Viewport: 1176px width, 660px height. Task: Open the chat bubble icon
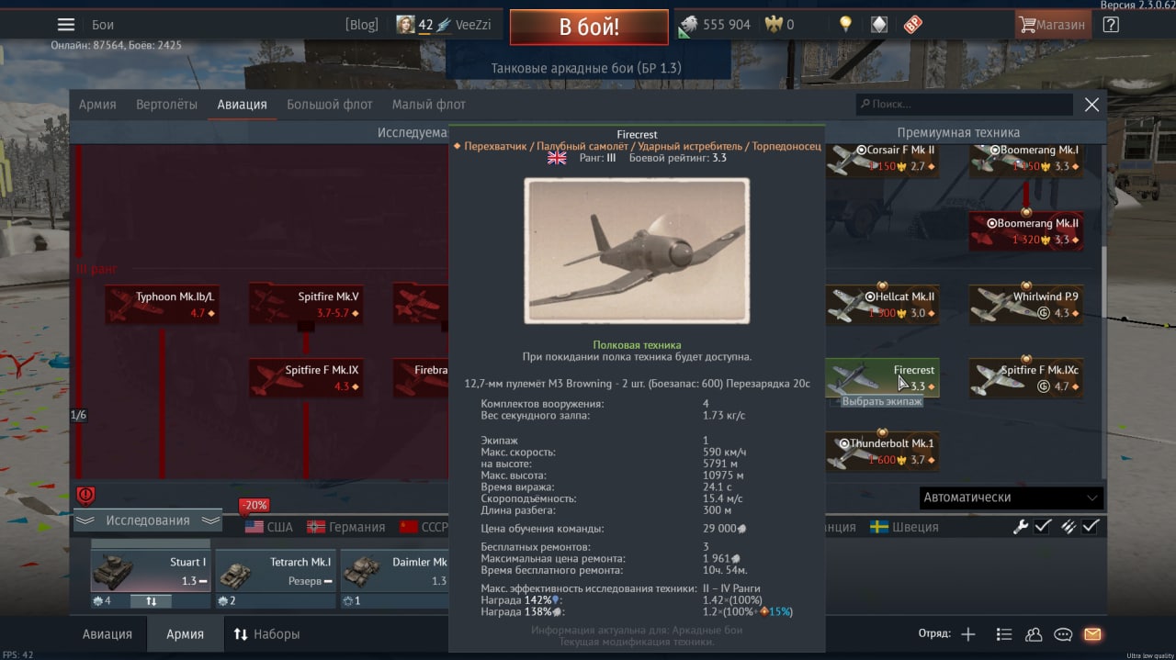1063,633
